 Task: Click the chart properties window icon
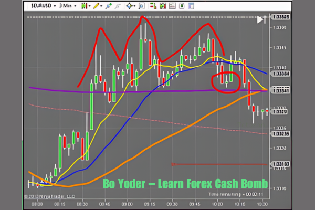tap(191, 6)
